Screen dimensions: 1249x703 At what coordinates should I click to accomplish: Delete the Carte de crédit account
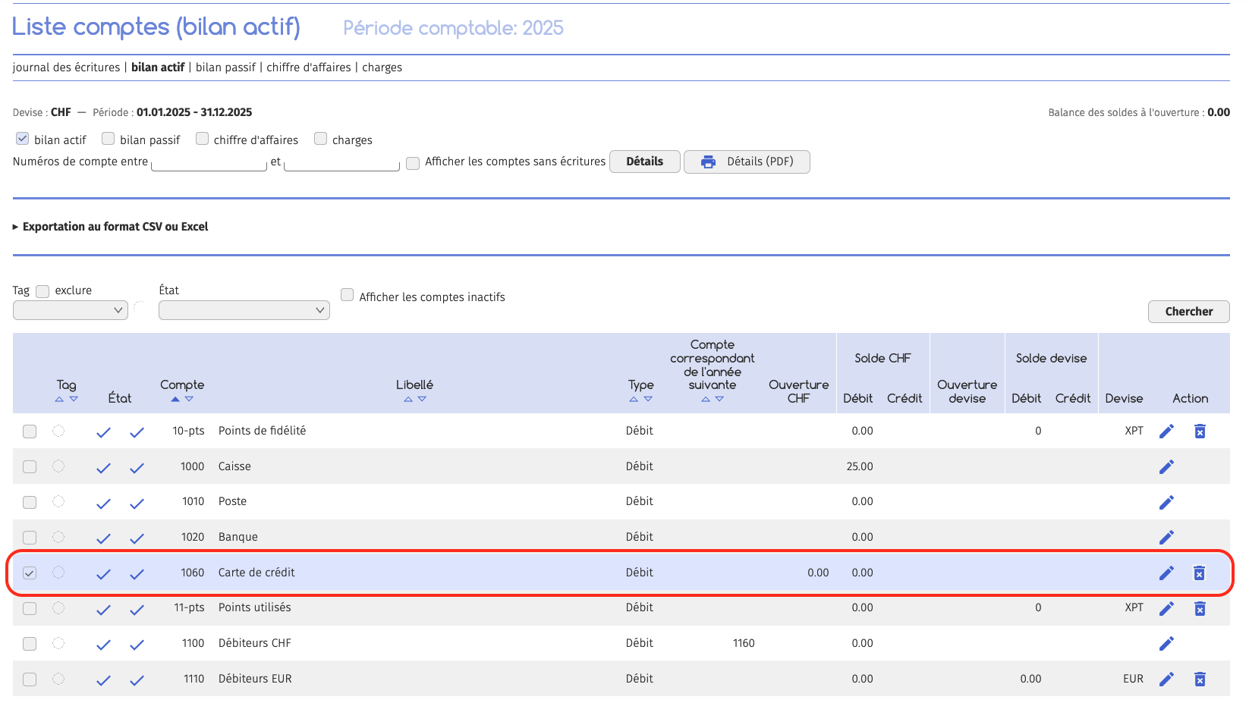(x=1199, y=573)
